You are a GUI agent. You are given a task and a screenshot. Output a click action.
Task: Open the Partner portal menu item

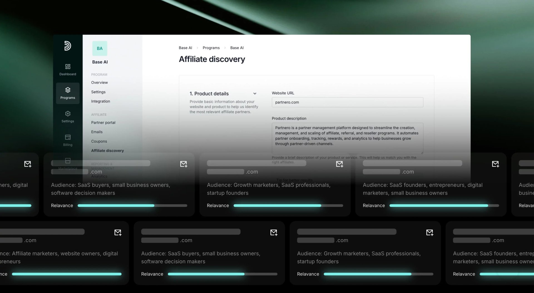point(103,122)
